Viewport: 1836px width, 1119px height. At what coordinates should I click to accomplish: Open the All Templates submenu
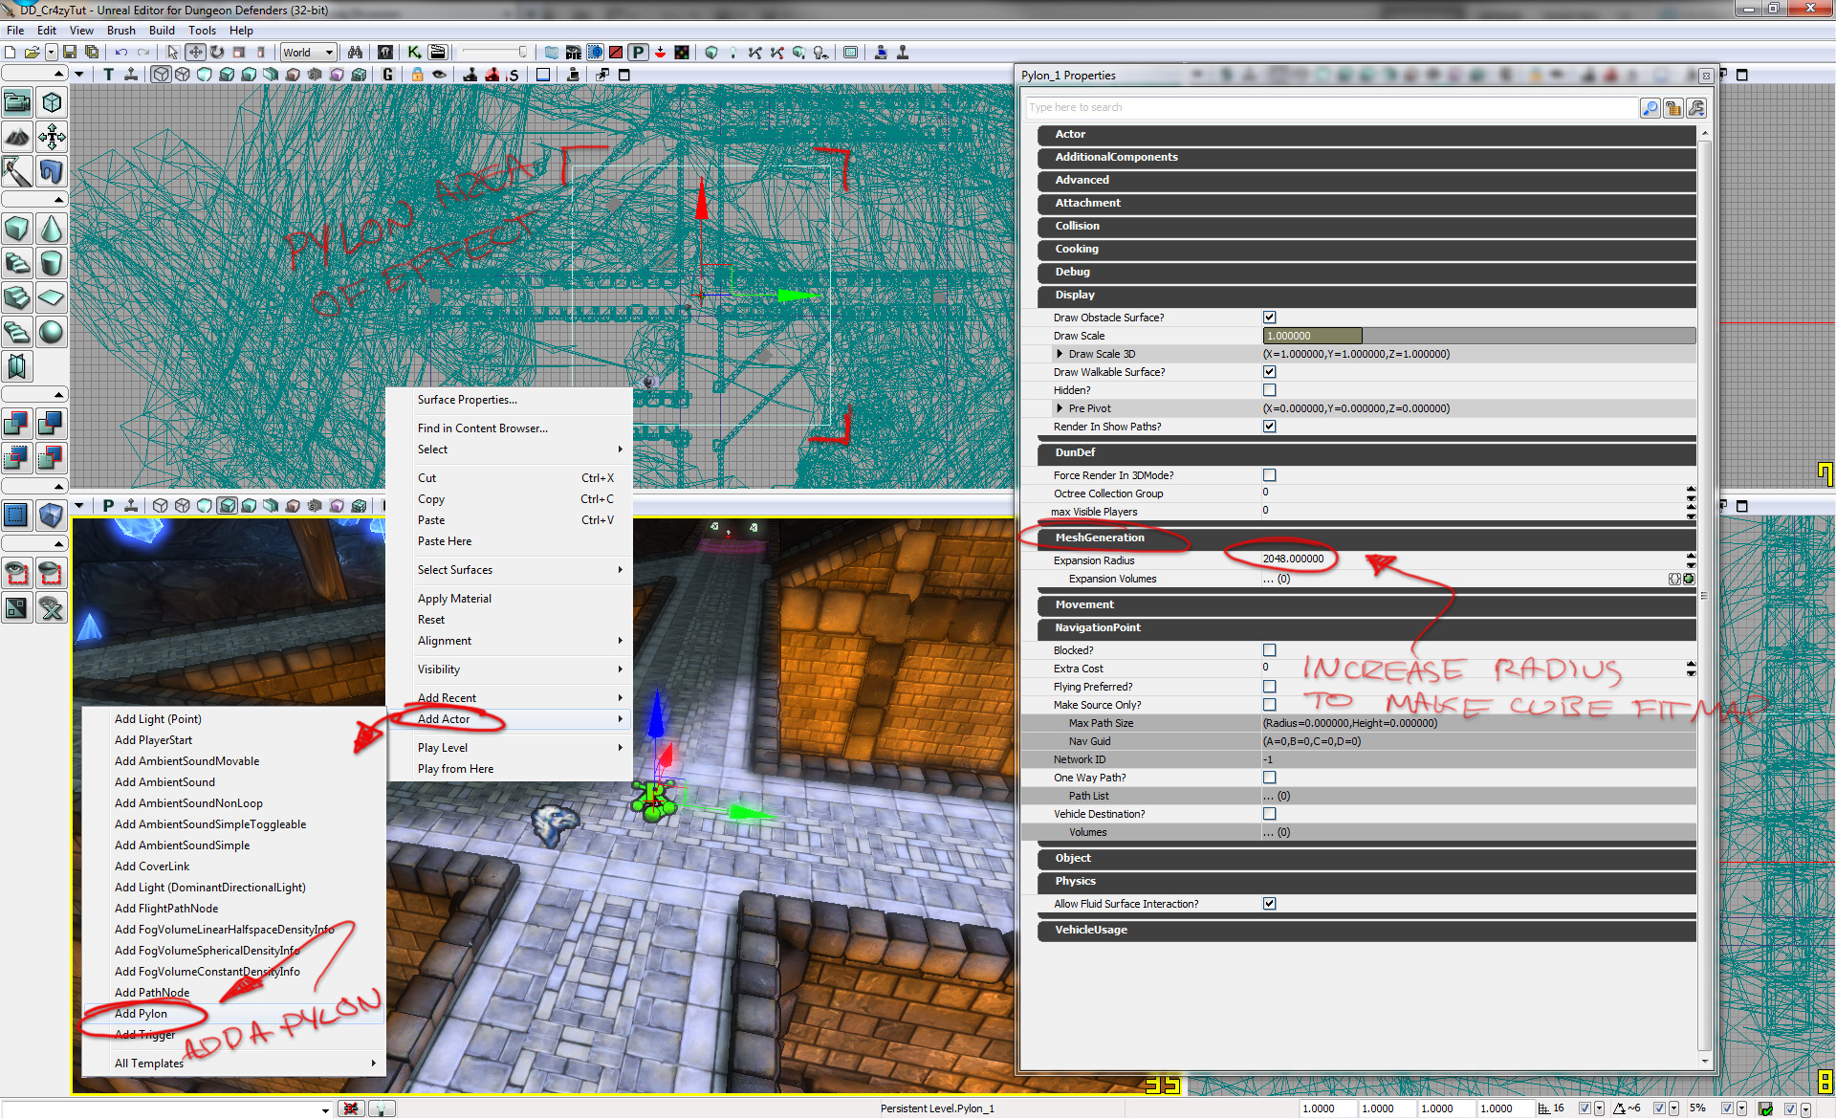(x=233, y=1064)
